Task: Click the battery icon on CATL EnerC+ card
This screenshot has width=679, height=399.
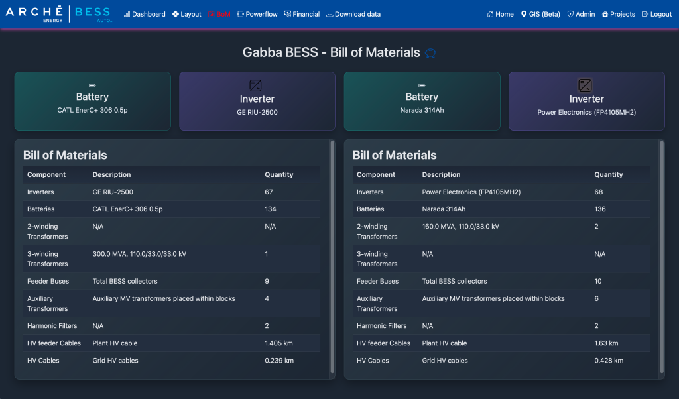Action: tap(92, 85)
